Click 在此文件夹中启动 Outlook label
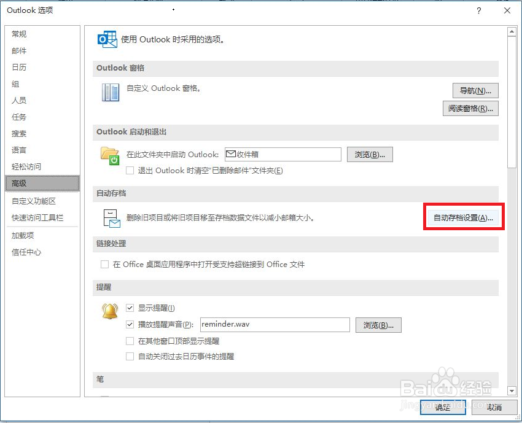This screenshot has width=522, height=423. (x=173, y=155)
